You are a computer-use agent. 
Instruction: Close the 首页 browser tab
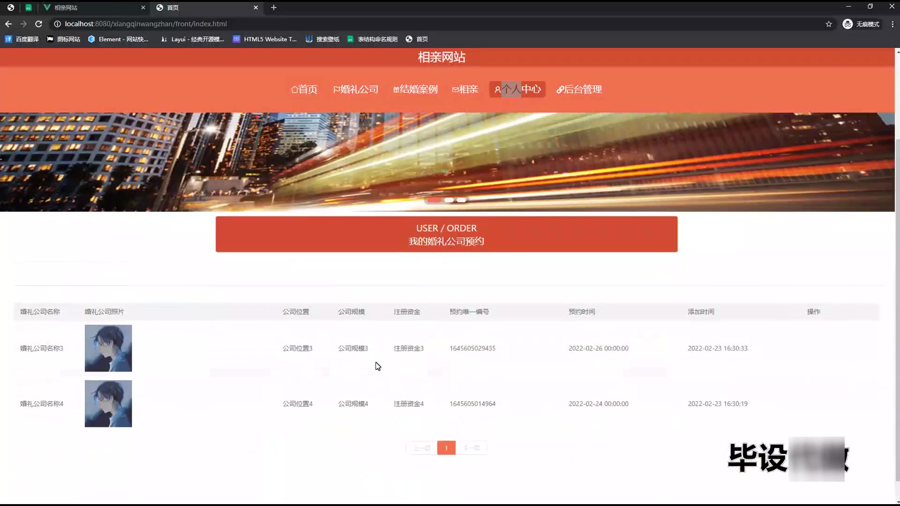point(255,7)
